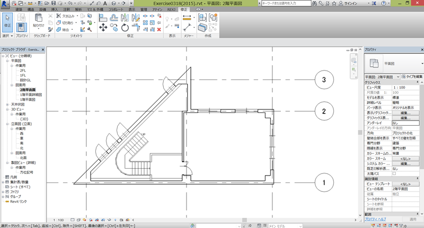Screen dimensions: 424x228
Task: Click the Properties panel vertical scrollbar thumb
Action: tap(421, 127)
